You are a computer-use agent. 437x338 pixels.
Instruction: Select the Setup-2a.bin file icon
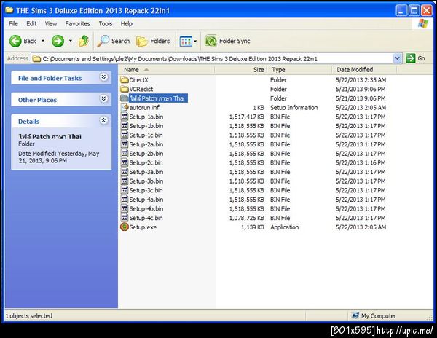click(125, 144)
